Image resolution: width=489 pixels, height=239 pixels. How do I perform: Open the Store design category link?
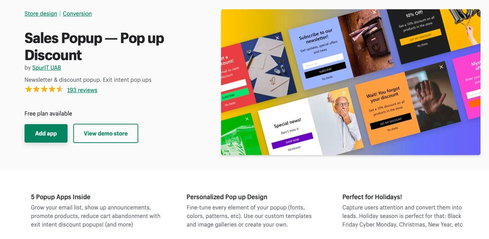click(x=40, y=13)
